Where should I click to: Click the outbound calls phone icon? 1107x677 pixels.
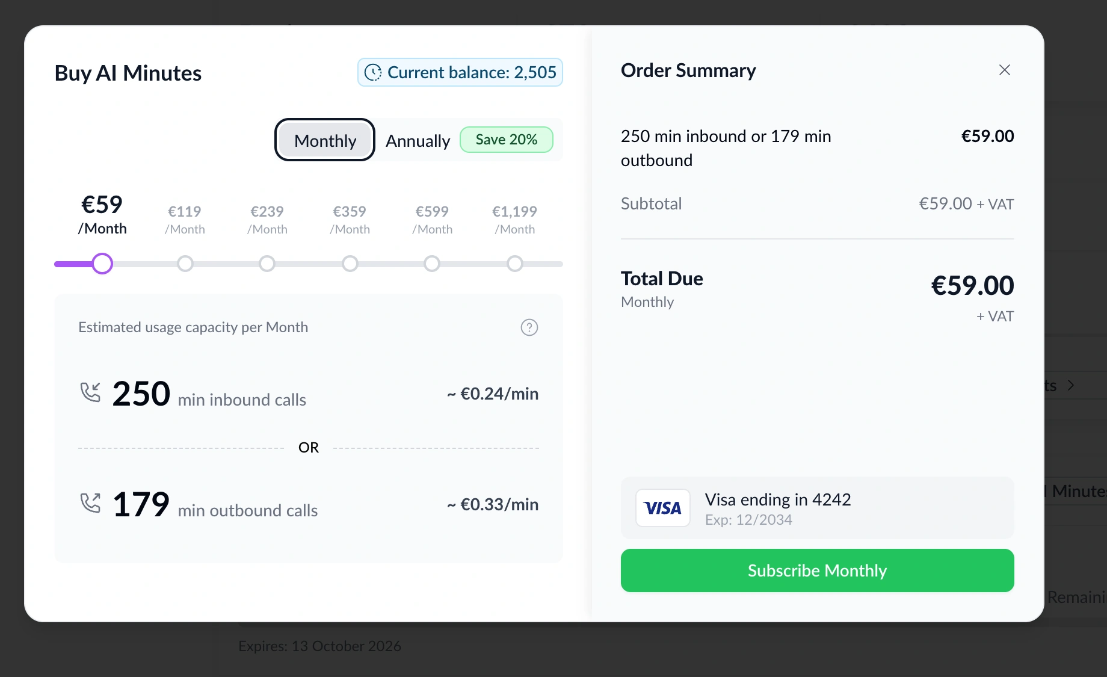[x=90, y=503]
